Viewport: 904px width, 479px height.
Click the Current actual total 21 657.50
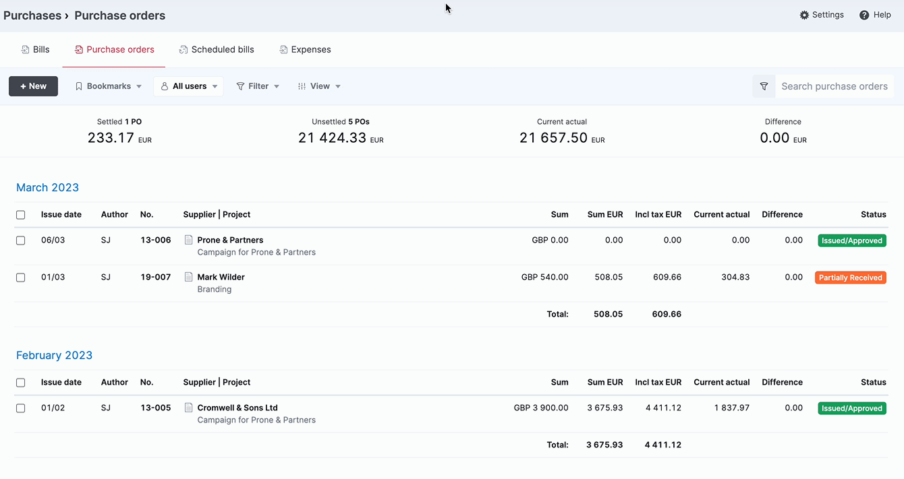(553, 138)
